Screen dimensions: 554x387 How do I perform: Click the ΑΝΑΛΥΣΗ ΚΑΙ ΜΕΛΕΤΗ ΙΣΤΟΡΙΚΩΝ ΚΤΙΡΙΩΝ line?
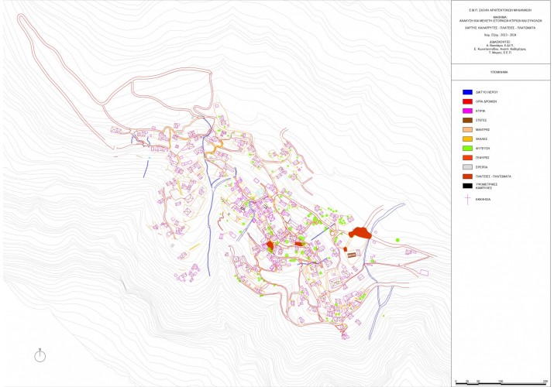(x=500, y=21)
